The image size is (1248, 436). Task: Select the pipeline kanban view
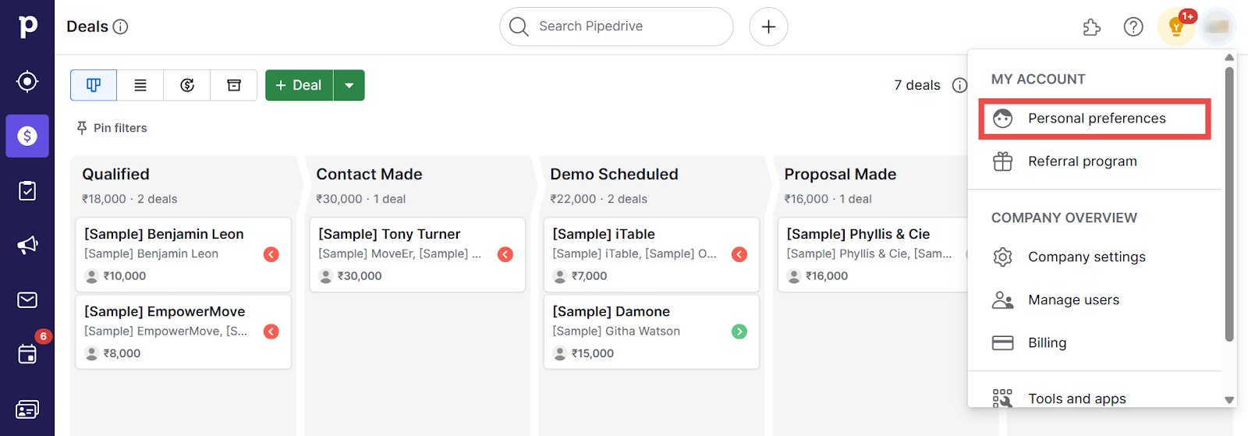click(x=94, y=85)
